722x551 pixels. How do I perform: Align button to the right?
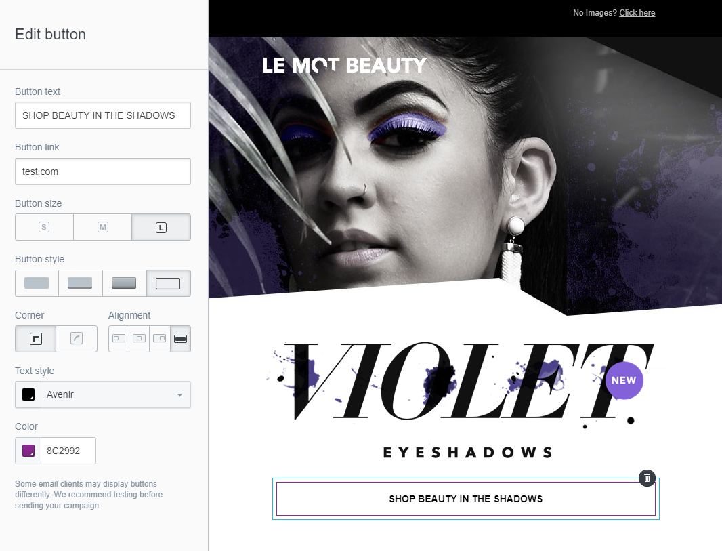coord(160,339)
